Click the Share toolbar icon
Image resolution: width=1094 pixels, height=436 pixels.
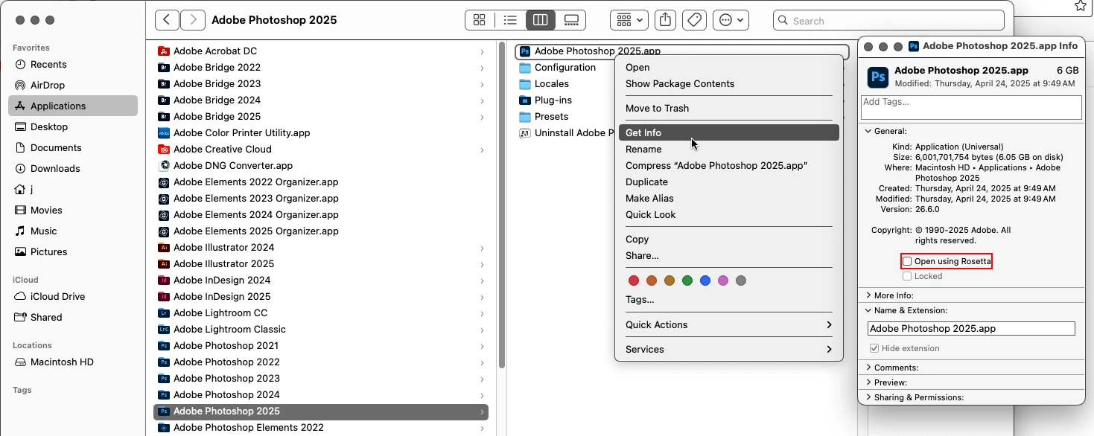665,20
